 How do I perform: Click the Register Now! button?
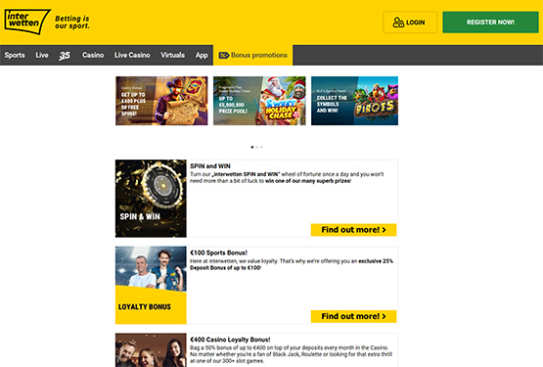(x=490, y=23)
